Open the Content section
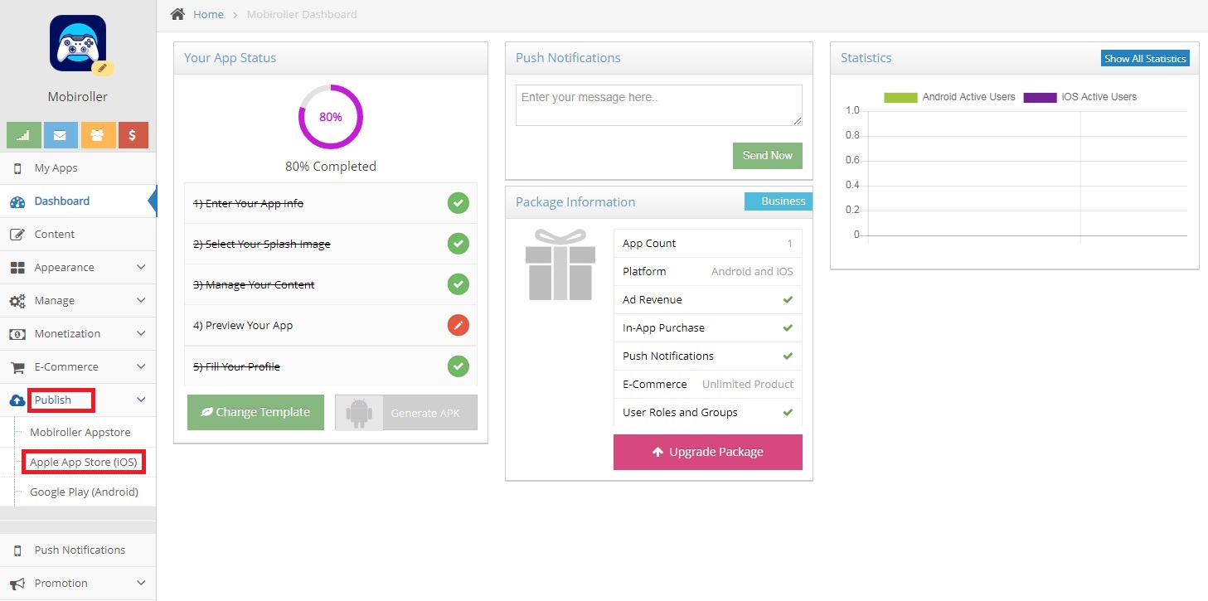The width and height of the screenshot is (1208, 601). click(x=78, y=235)
